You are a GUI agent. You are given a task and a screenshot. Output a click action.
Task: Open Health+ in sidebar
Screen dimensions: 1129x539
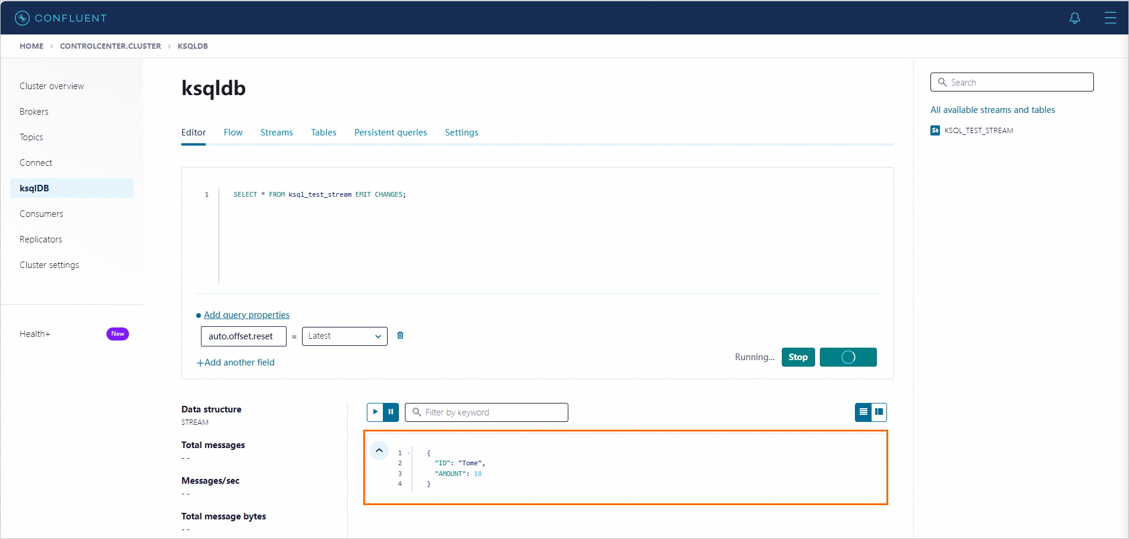click(x=35, y=334)
